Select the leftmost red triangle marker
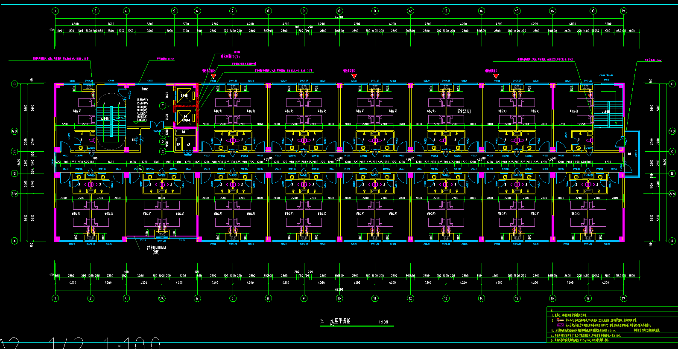 (213, 76)
